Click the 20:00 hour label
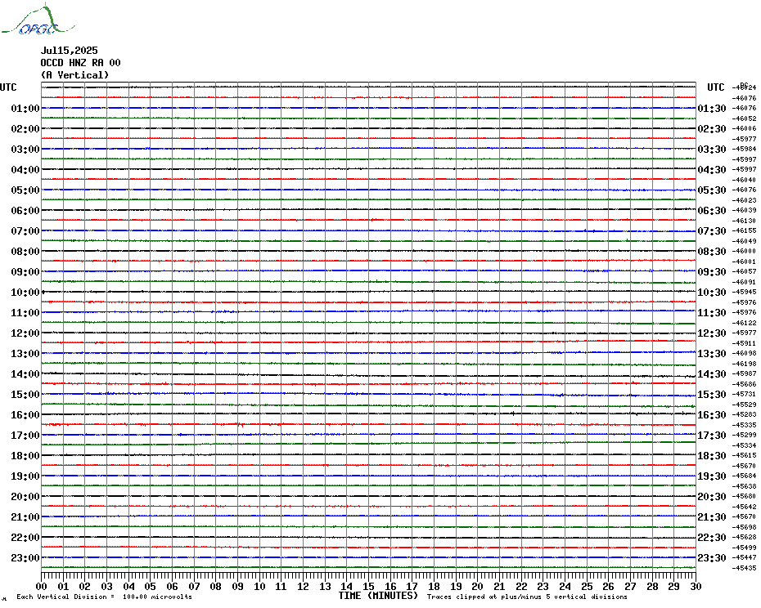 point(25,497)
